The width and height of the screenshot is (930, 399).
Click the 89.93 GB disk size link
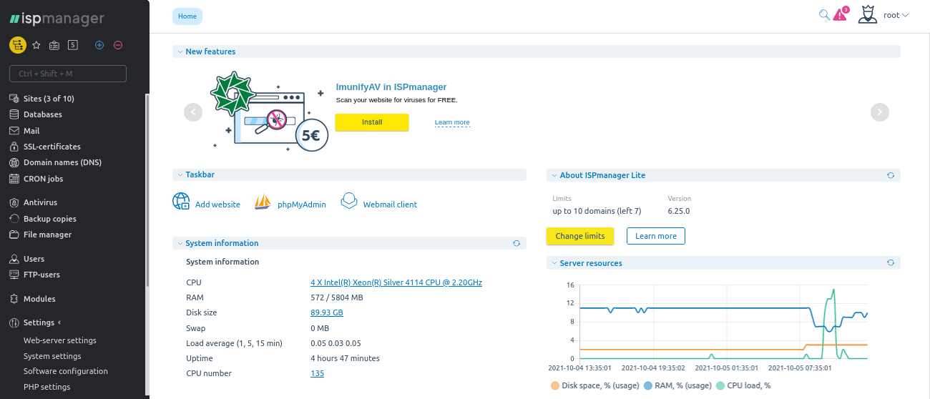(327, 312)
